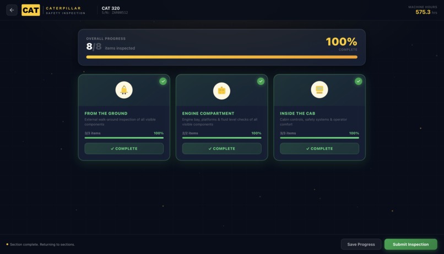Select the Inside the Cab heading

297,114
